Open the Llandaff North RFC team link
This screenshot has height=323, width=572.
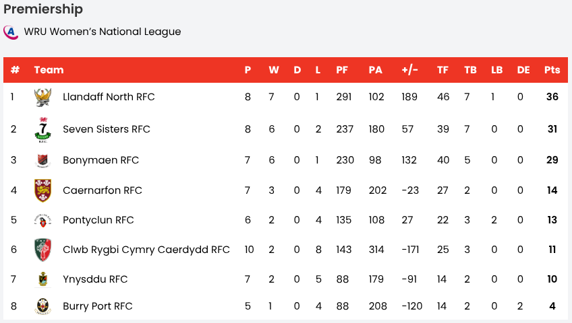(109, 97)
